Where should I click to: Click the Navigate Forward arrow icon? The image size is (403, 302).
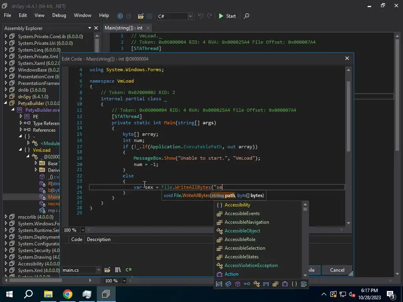click(x=129, y=16)
